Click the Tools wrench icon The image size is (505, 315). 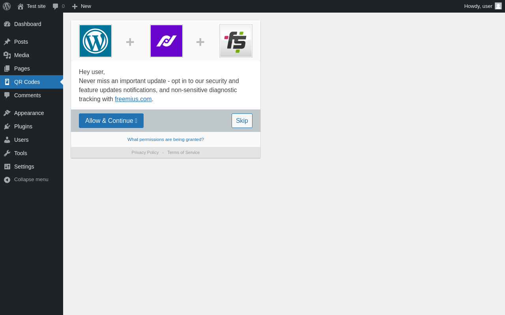click(x=7, y=153)
